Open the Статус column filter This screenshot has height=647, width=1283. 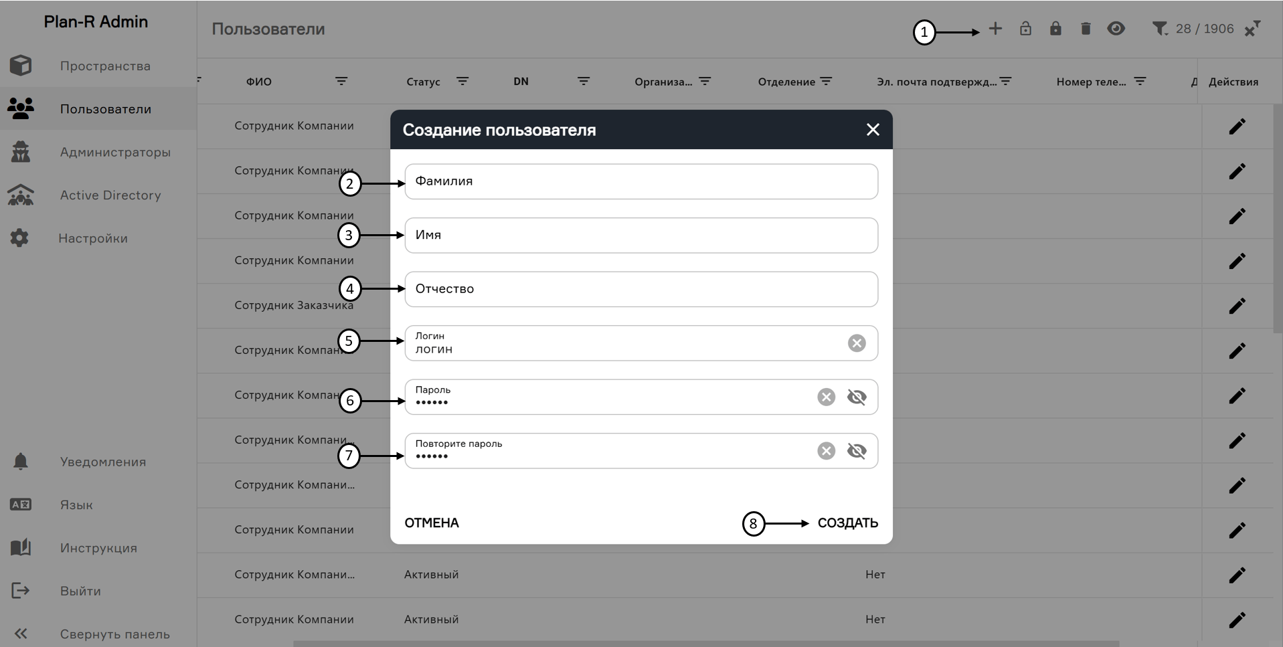pyautogui.click(x=462, y=82)
